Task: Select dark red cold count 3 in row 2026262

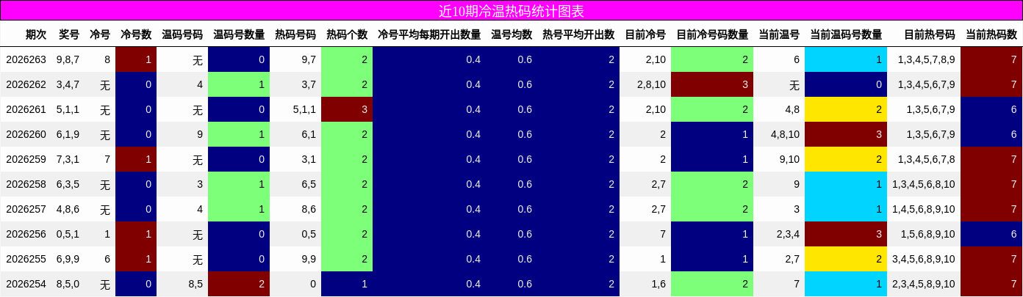Action: point(712,84)
